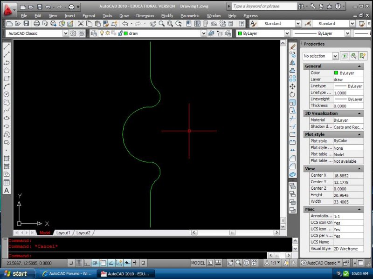The image size is (373, 279).
Task: Click the Rotate tool icon
Action: (292, 94)
